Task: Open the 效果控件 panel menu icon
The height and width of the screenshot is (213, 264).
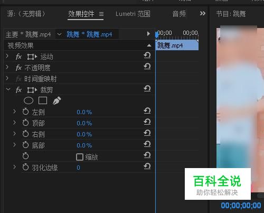Action: click(x=101, y=14)
